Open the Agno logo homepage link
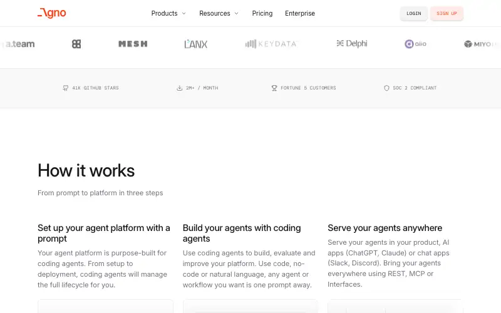This screenshot has height=313, width=501. tap(52, 13)
